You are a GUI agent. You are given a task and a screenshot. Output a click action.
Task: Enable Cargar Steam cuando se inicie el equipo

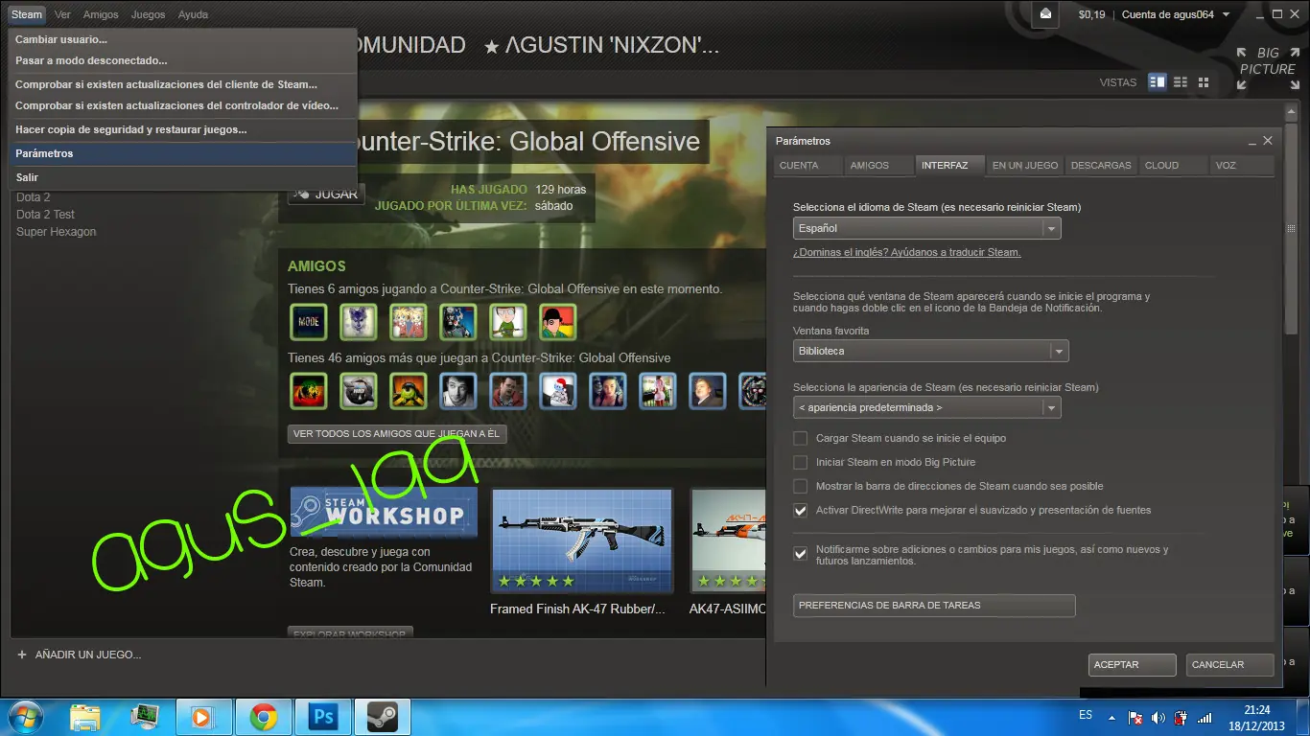(800, 438)
